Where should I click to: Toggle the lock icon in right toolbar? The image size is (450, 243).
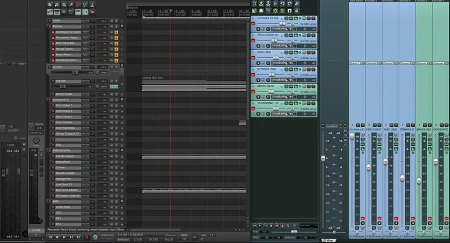pyautogui.click(x=297, y=10)
